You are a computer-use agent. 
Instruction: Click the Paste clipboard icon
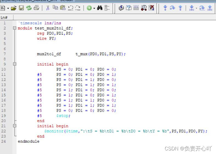(x=63, y=8)
